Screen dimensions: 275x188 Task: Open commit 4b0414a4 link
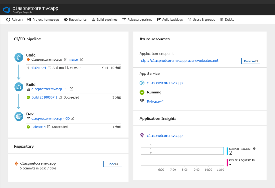click(x=39, y=68)
